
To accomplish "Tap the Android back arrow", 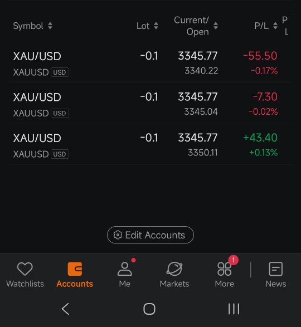I will tap(65, 309).
